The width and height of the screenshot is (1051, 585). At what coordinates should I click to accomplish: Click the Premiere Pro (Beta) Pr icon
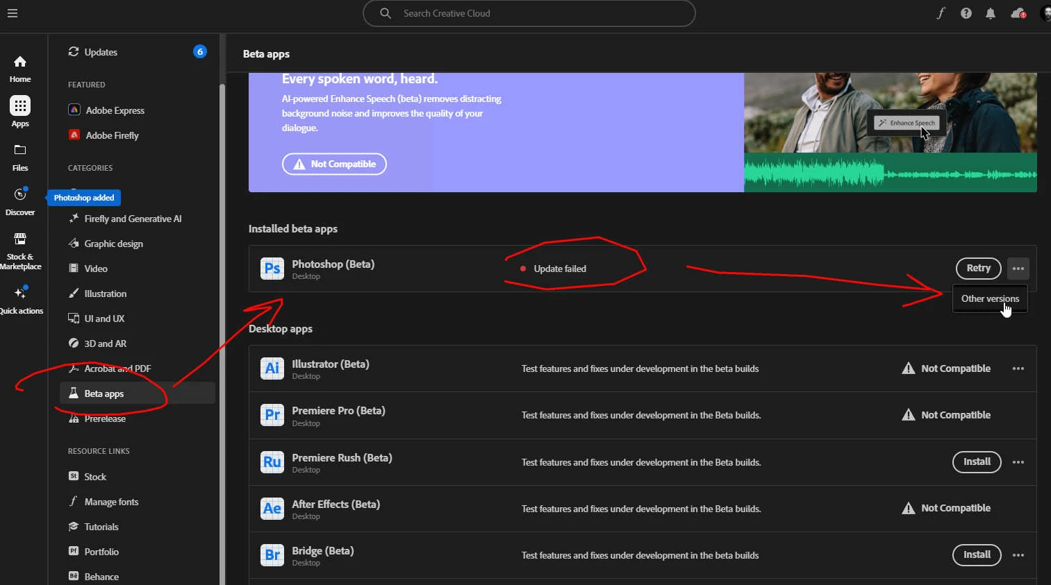(x=272, y=415)
